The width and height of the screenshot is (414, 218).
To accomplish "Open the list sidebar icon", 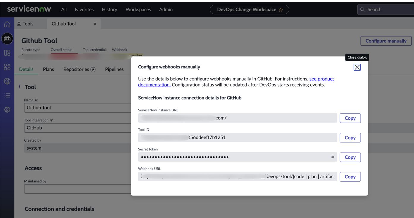I will pyautogui.click(x=7, y=95).
